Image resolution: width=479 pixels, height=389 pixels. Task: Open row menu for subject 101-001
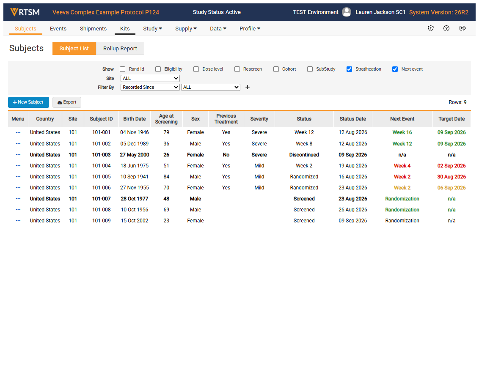pos(18,132)
